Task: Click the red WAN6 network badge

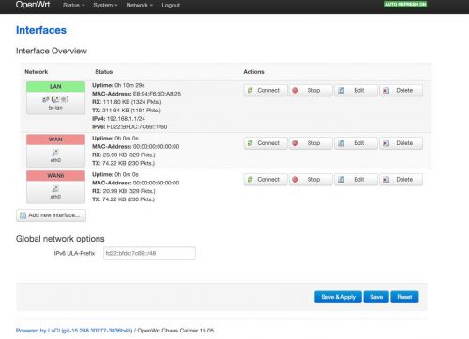Action: (55, 176)
